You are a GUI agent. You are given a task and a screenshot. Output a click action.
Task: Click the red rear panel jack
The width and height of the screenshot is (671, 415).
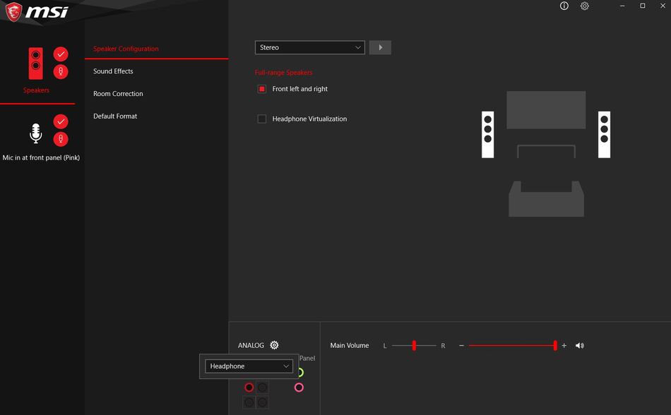249,387
